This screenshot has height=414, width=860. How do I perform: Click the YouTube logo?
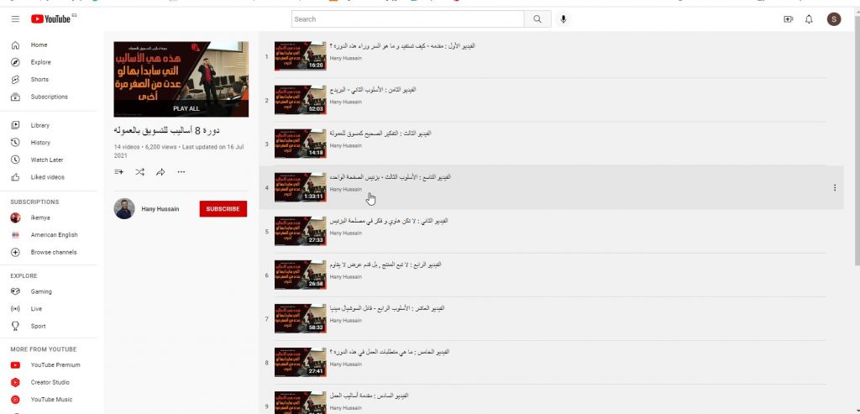click(x=53, y=19)
